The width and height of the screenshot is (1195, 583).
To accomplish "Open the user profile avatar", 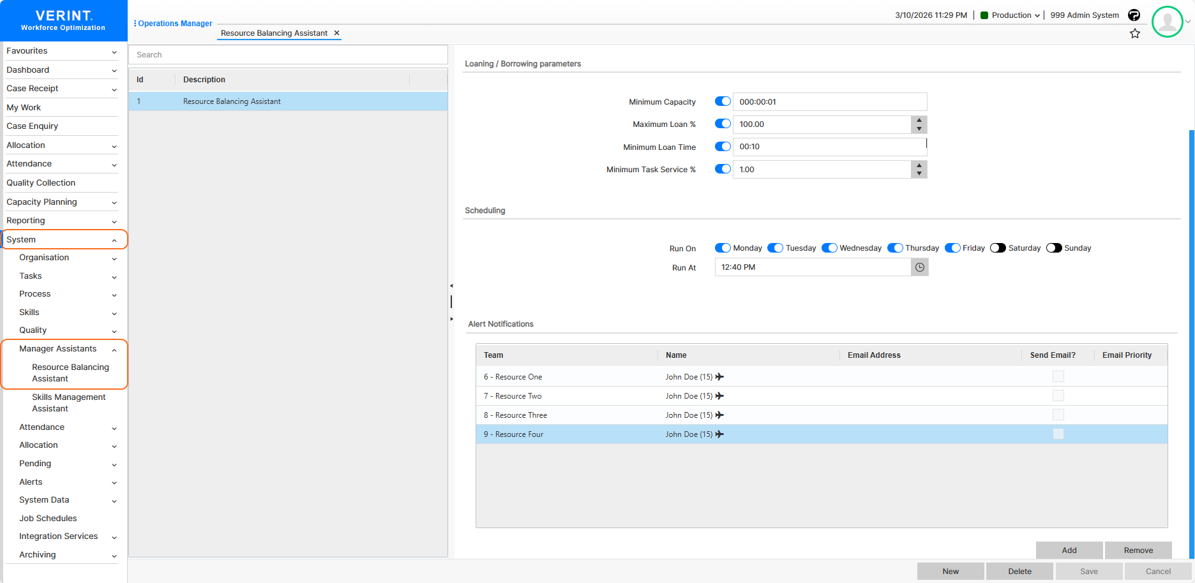I will [1167, 22].
